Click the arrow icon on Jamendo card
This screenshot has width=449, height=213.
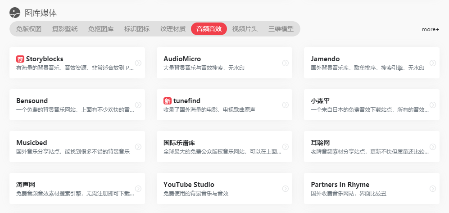point(433,63)
